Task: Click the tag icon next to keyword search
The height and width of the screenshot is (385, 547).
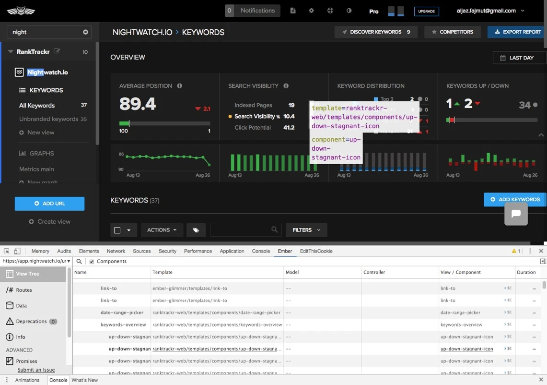Action: click(x=196, y=230)
